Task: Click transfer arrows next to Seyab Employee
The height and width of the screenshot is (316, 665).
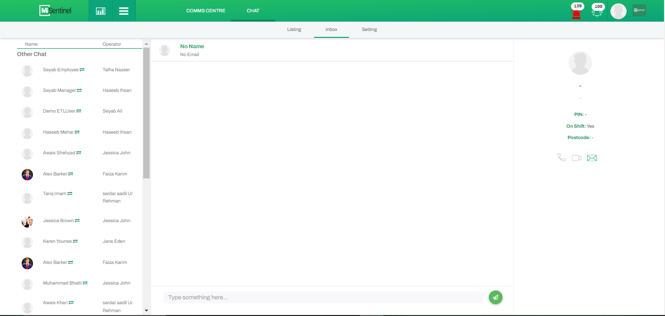Action: 82,70
